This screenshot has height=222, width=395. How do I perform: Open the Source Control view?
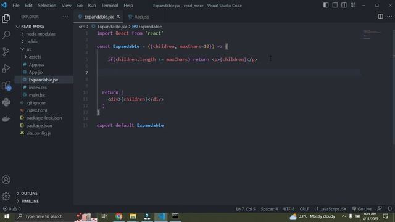click(x=6, y=52)
